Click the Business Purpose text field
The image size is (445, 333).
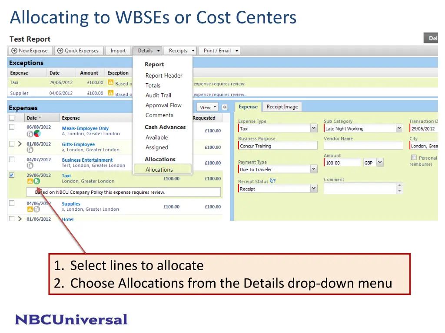coord(278,146)
